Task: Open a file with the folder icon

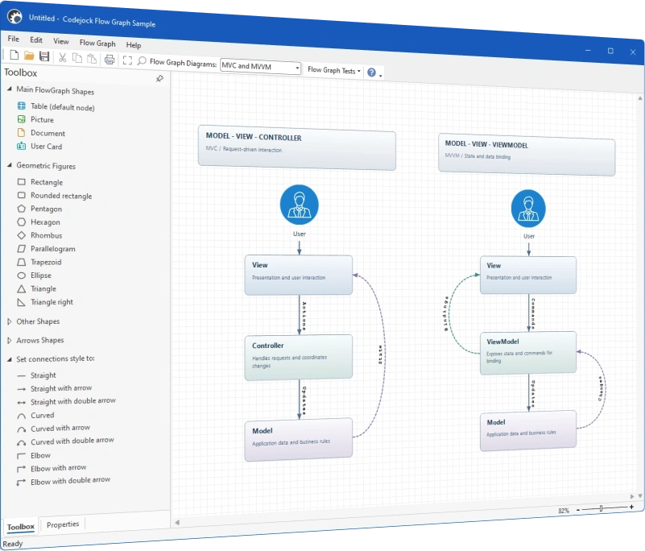Action: tap(29, 56)
